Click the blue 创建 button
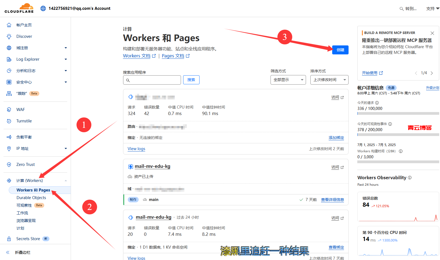Image resolution: width=440 pixels, height=260 pixels. [340, 50]
